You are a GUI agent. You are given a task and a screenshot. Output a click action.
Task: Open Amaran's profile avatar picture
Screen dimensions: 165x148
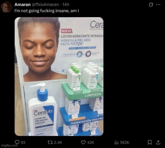coord(6,7)
